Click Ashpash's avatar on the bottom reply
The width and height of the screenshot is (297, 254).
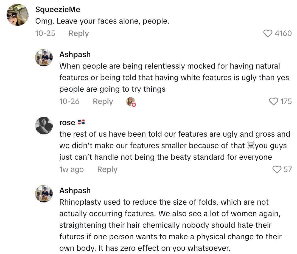click(x=44, y=194)
